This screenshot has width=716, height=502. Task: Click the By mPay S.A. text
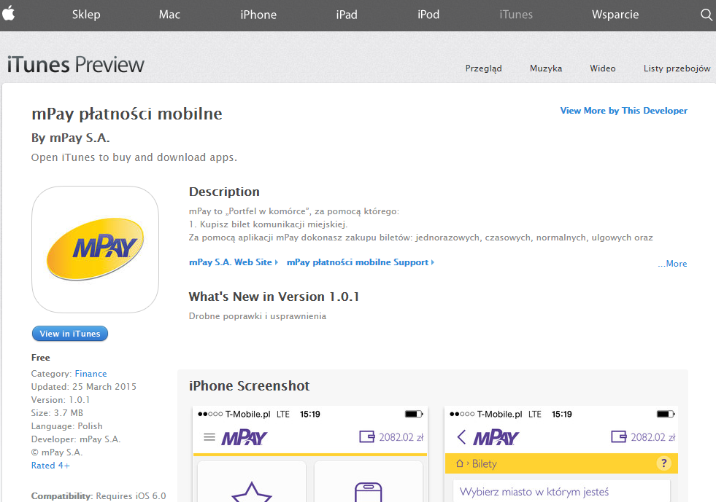pyautogui.click(x=70, y=138)
